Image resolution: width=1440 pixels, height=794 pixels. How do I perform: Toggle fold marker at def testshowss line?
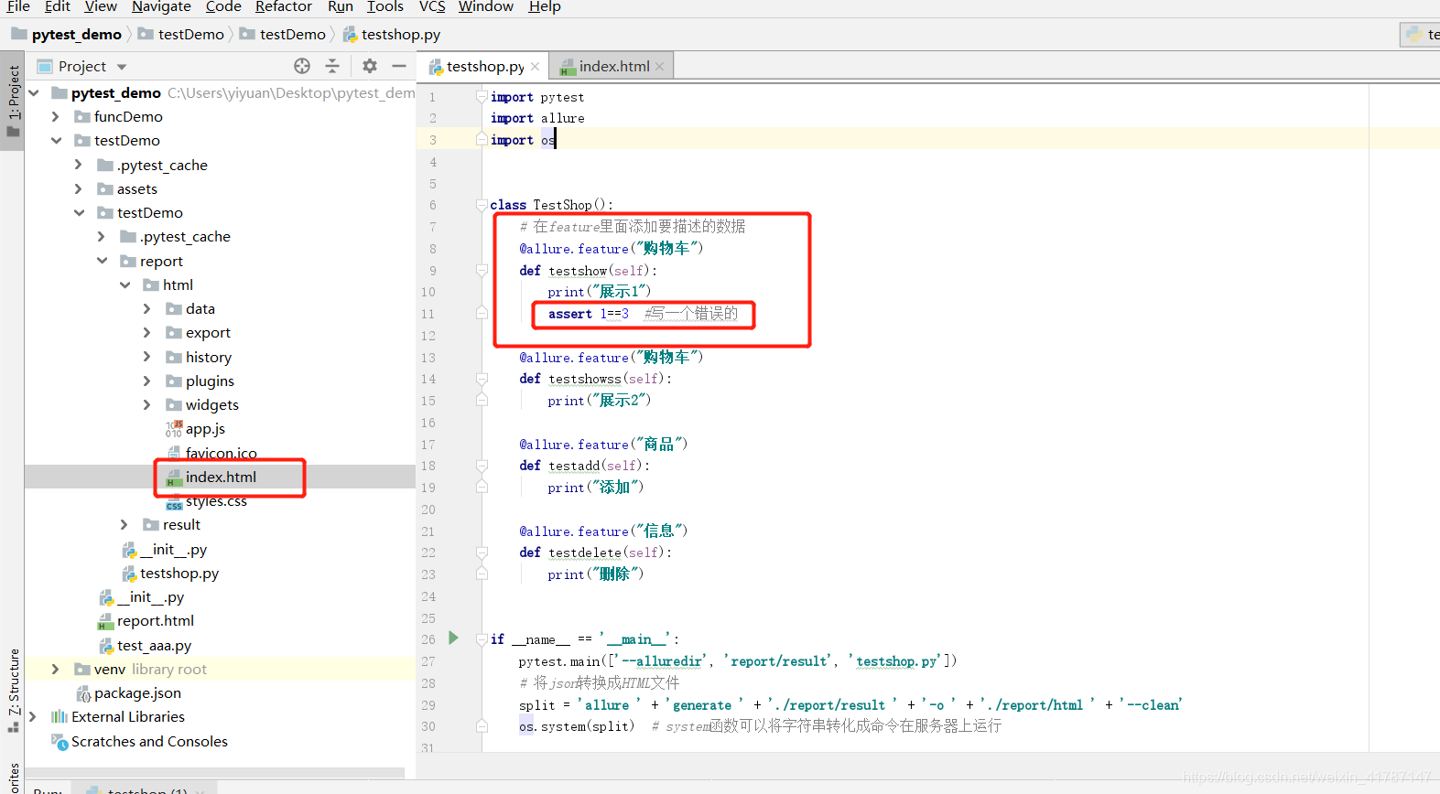(x=482, y=379)
